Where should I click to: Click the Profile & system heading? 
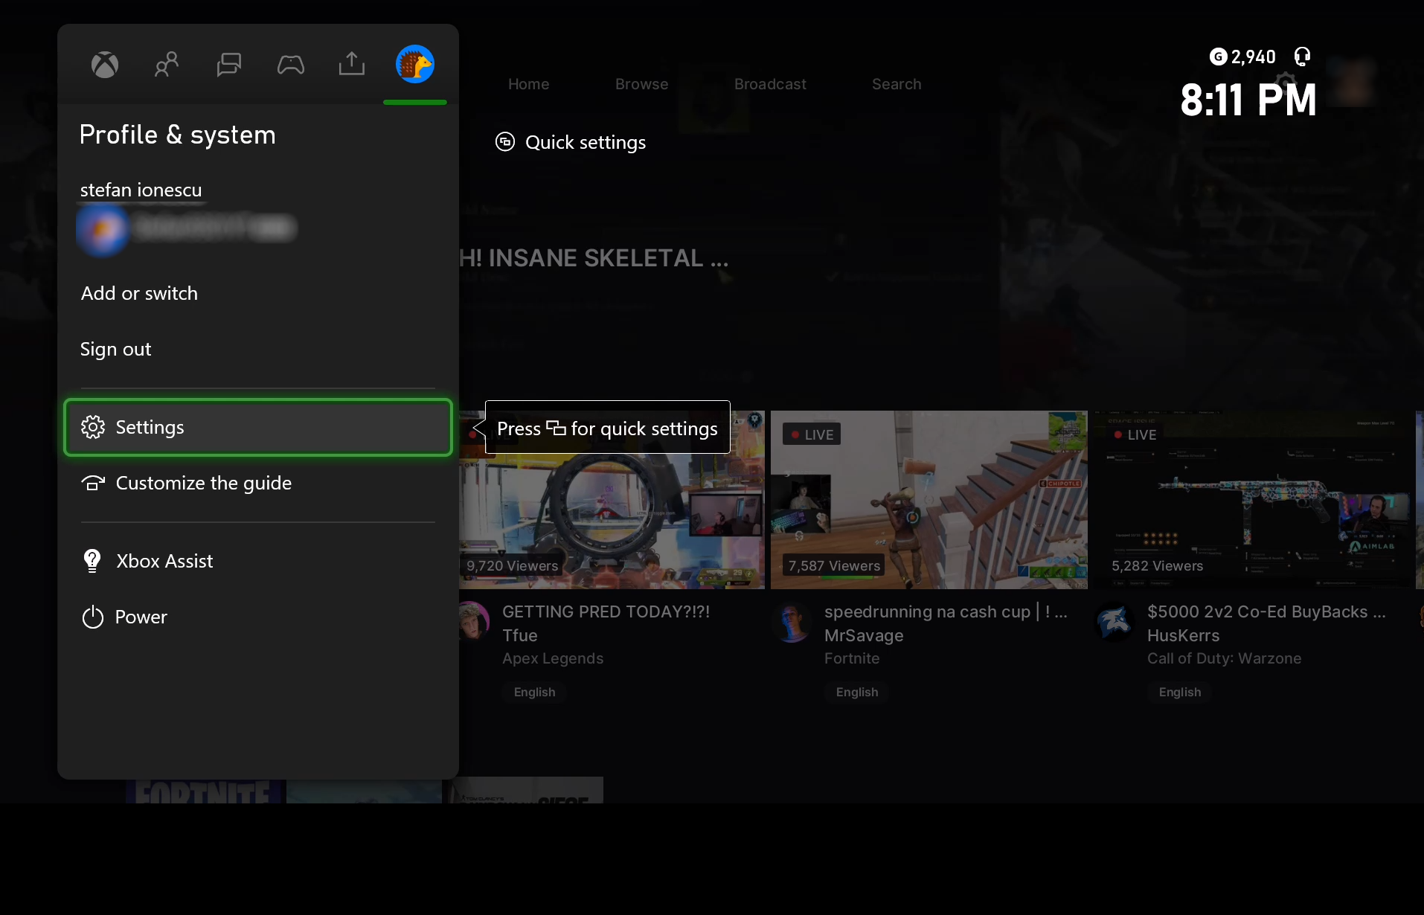pos(177,135)
